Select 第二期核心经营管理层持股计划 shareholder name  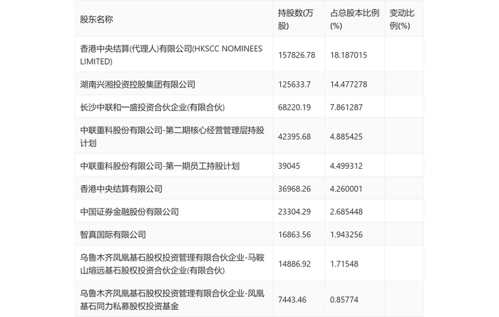pos(173,137)
